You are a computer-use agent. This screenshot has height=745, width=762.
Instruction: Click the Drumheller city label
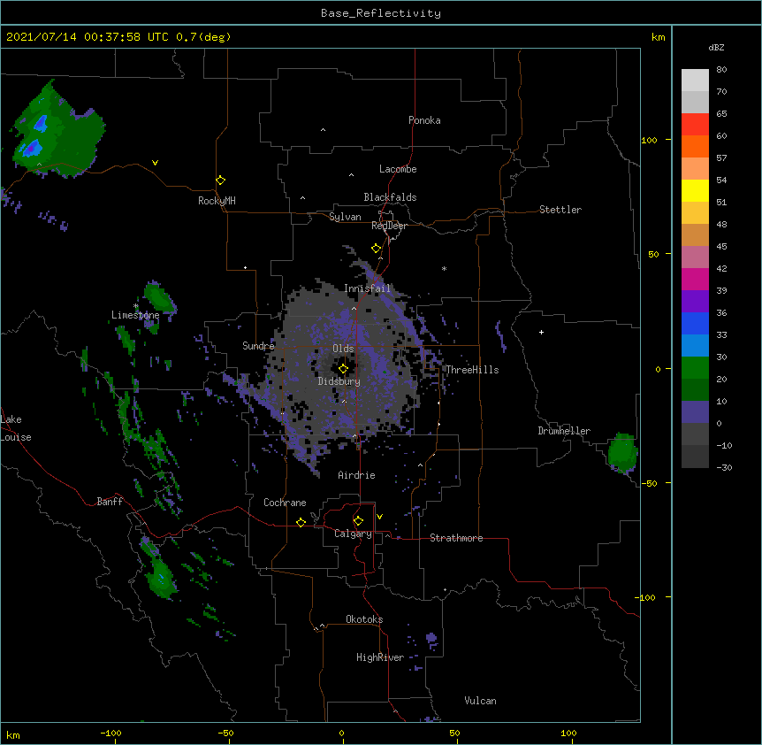tap(564, 431)
